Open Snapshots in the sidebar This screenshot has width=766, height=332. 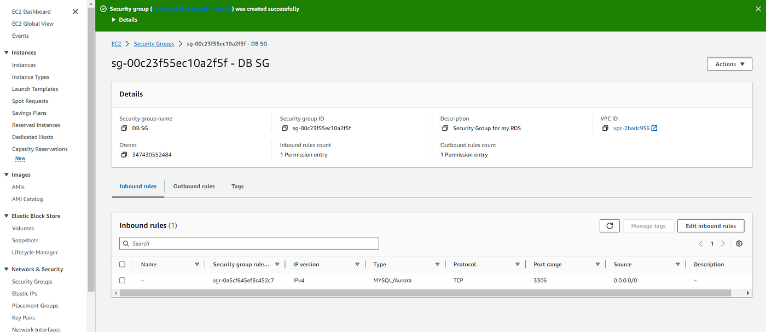coord(25,241)
